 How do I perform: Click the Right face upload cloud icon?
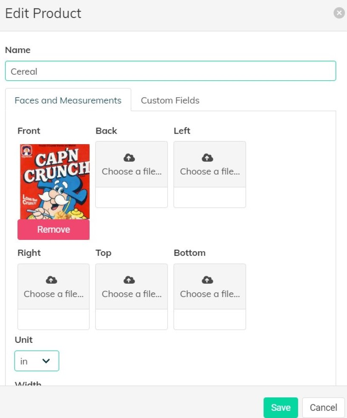click(x=51, y=280)
